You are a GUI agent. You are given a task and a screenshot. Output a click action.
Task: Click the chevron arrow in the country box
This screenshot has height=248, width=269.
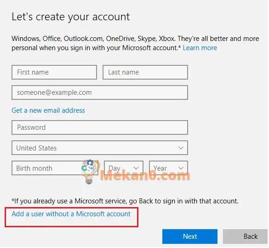181,148
